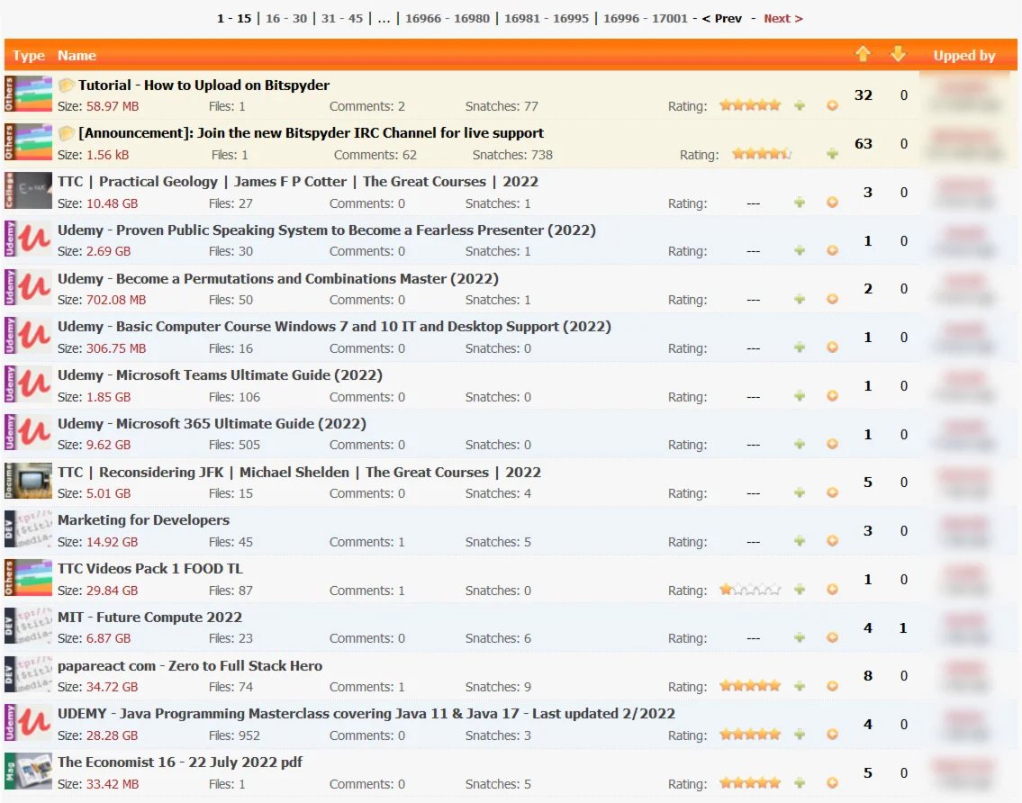This screenshot has height=803, width=1022.
Task: Sort by seeders using up arrow header icon
Action: [863, 54]
